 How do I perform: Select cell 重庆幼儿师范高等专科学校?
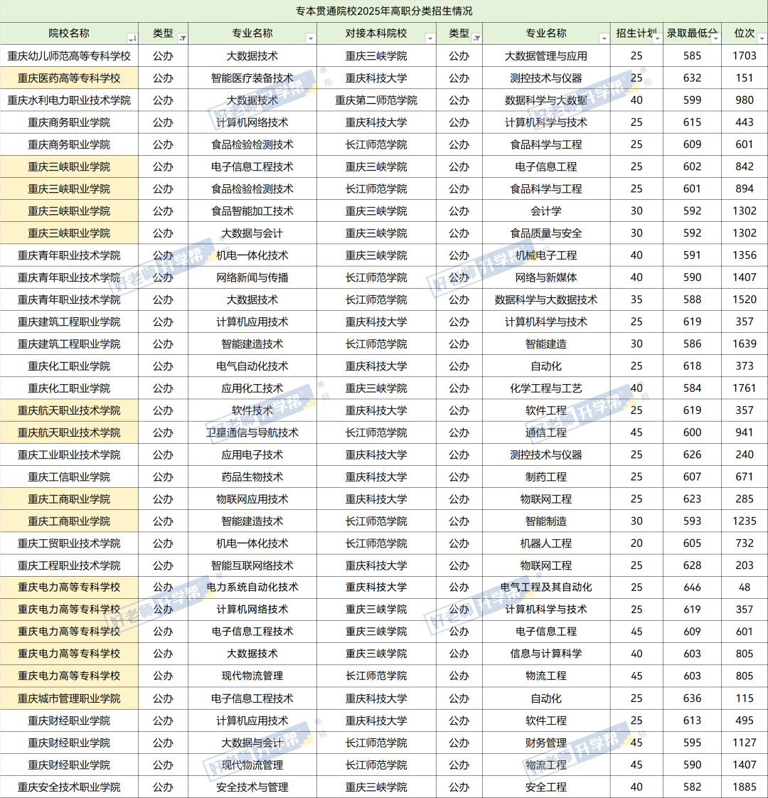[x=69, y=56]
